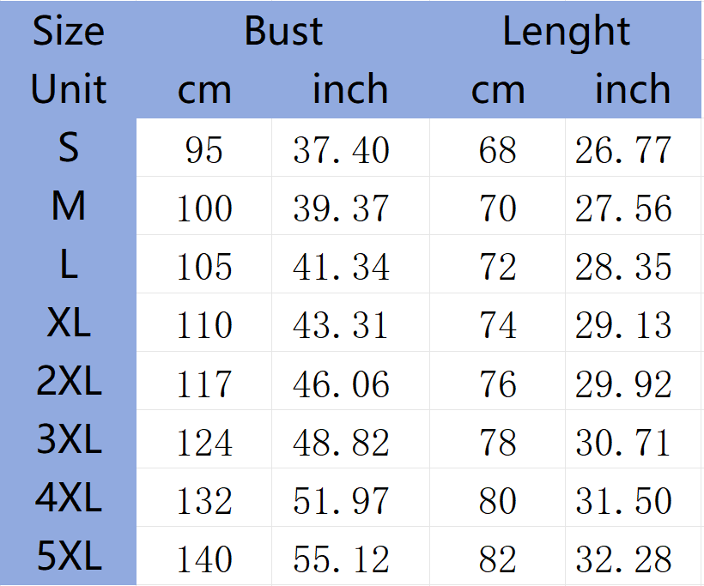This screenshot has width=704, height=586.
Task: Click the 27.56 length inch cell
Action: (622, 208)
